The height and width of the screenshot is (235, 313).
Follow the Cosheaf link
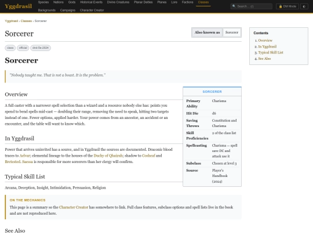[x=148, y=156]
